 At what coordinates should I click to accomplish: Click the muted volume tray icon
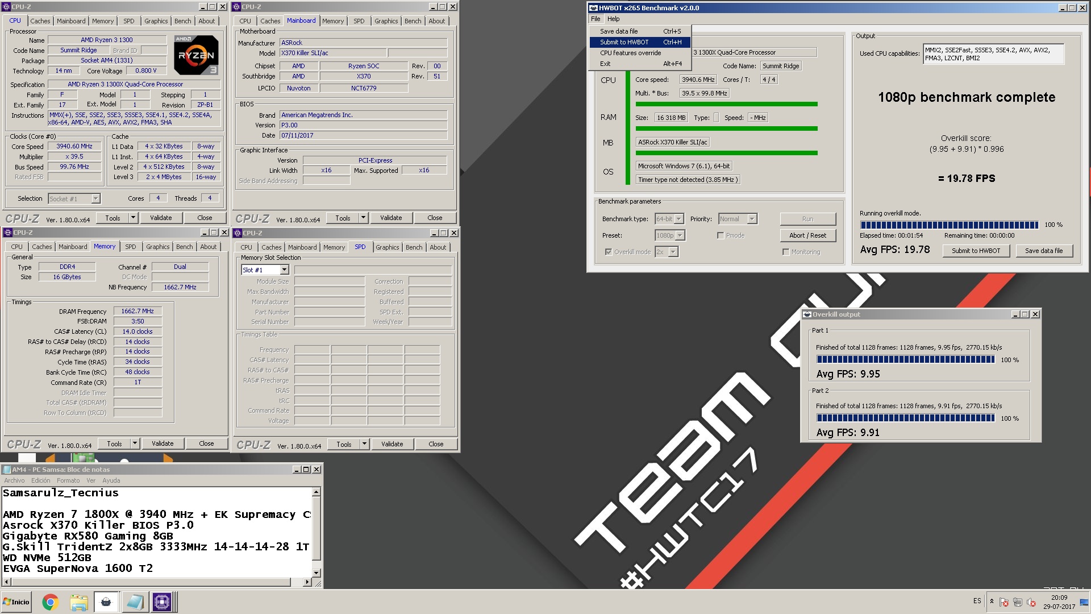tap(1031, 602)
